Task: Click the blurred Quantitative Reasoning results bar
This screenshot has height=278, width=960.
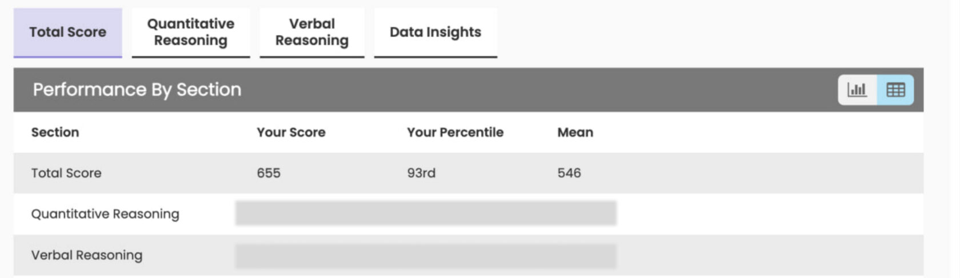Action: point(426,213)
